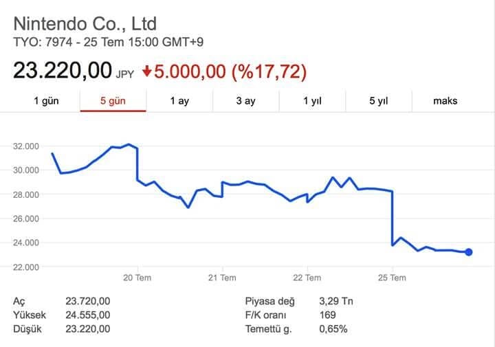Select the 1 gün time range tab
The image size is (495, 347).
tap(46, 100)
